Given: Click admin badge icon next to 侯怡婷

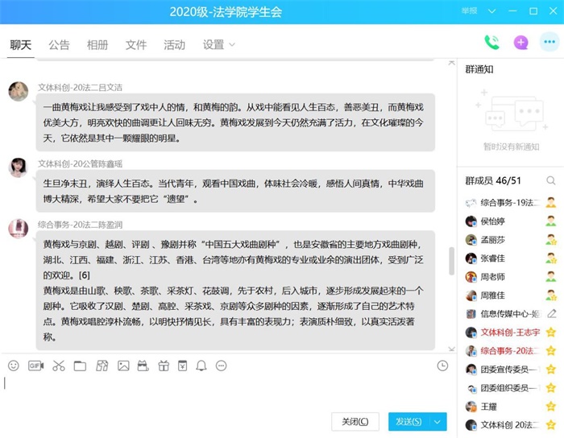Looking at the screenshot, I should coord(550,221).
